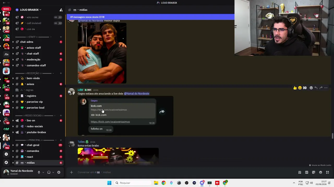
Task: Collapse the PRINCIPAL category
Action: tap(36, 140)
